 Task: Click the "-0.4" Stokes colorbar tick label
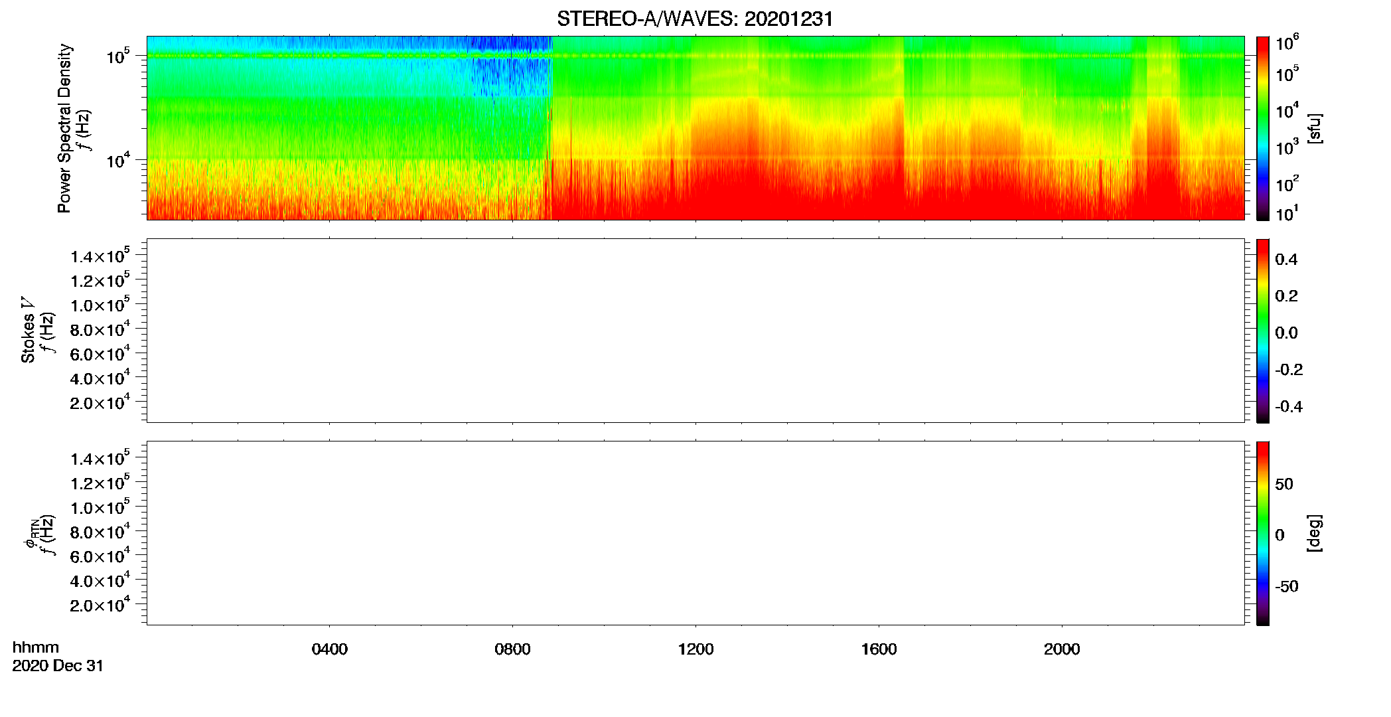click(1289, 406)
